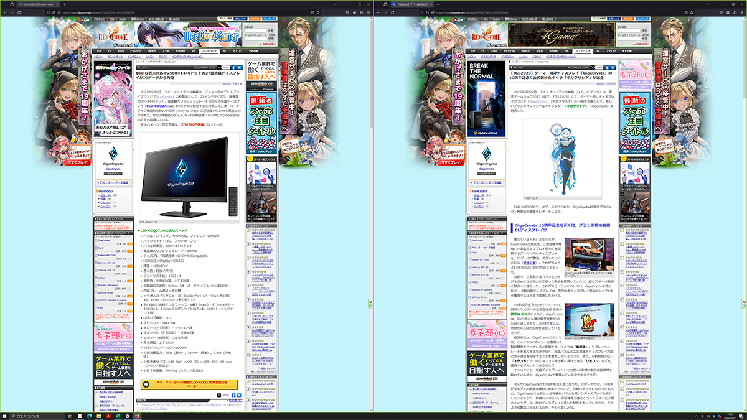Reload the page in the left browser window
The image size is (747, 420).
click(x=19, y=12)
